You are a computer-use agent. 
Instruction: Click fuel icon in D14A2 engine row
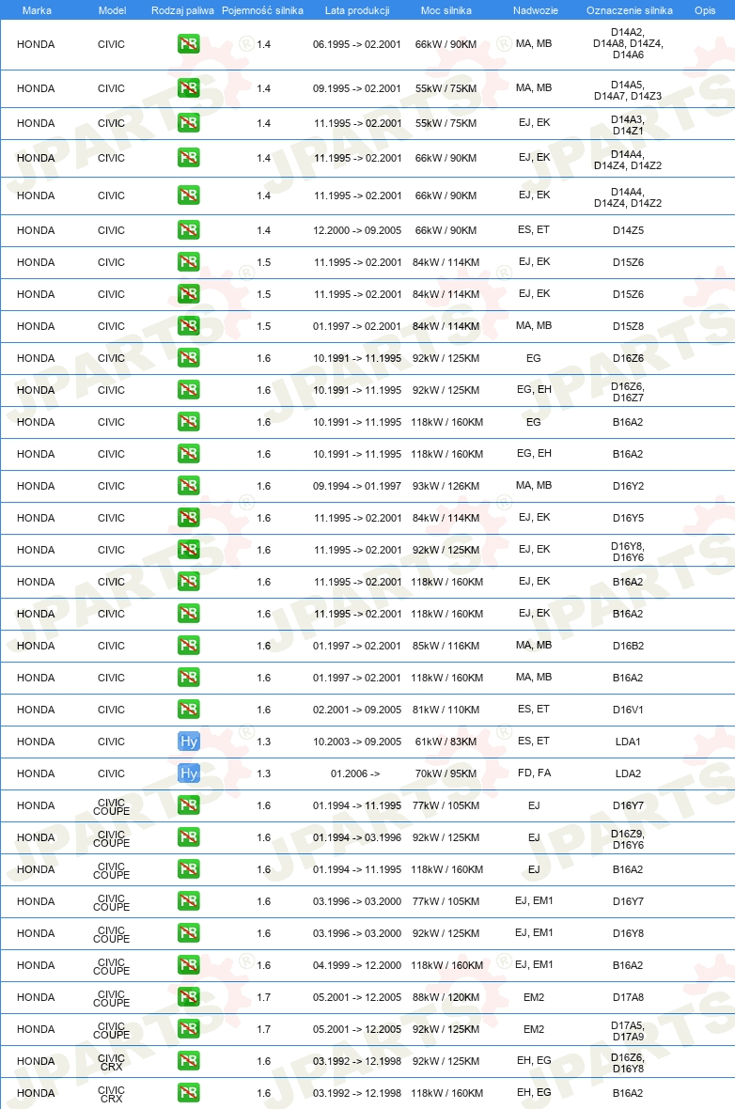click(x=188, y=44)
